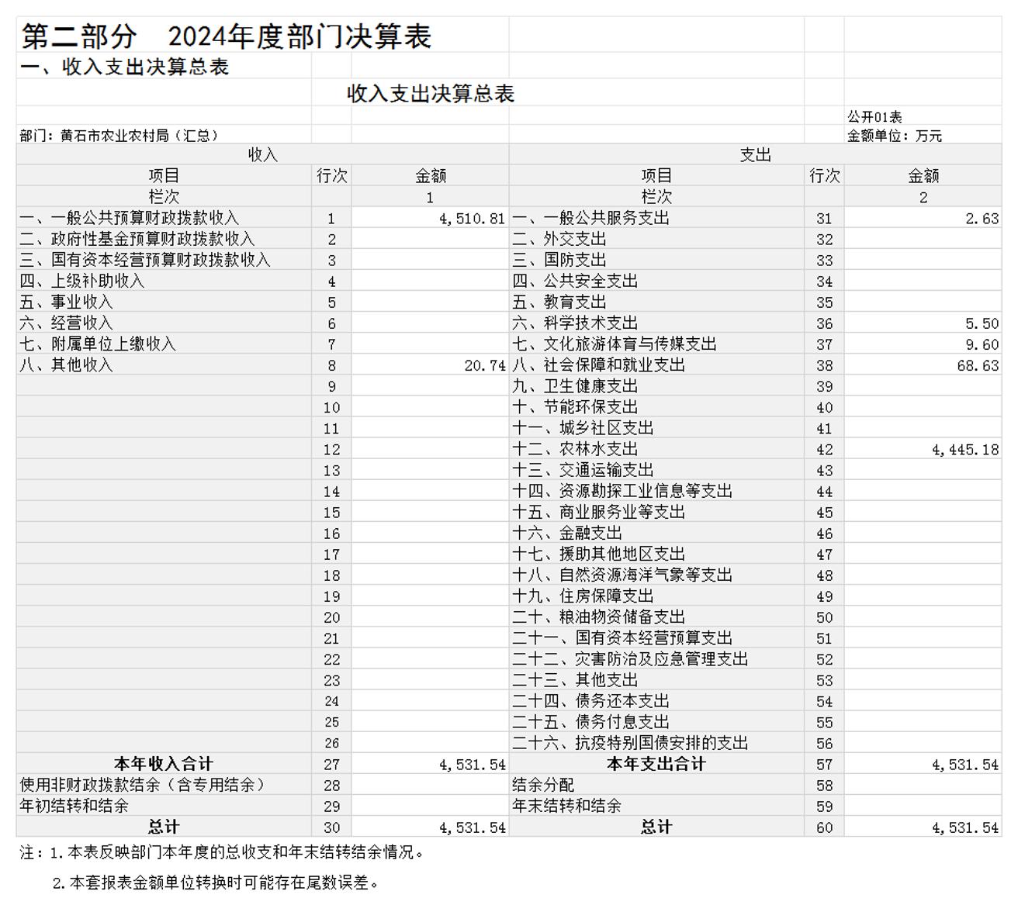Select the centered '收入支出决算总表' title cell

click(x=430, y=94)
